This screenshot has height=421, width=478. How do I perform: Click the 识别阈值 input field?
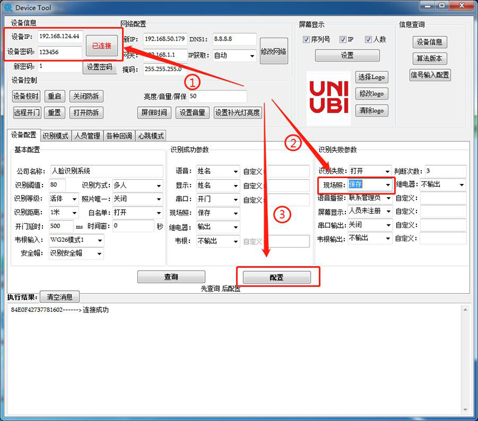[x=57, y=185]
